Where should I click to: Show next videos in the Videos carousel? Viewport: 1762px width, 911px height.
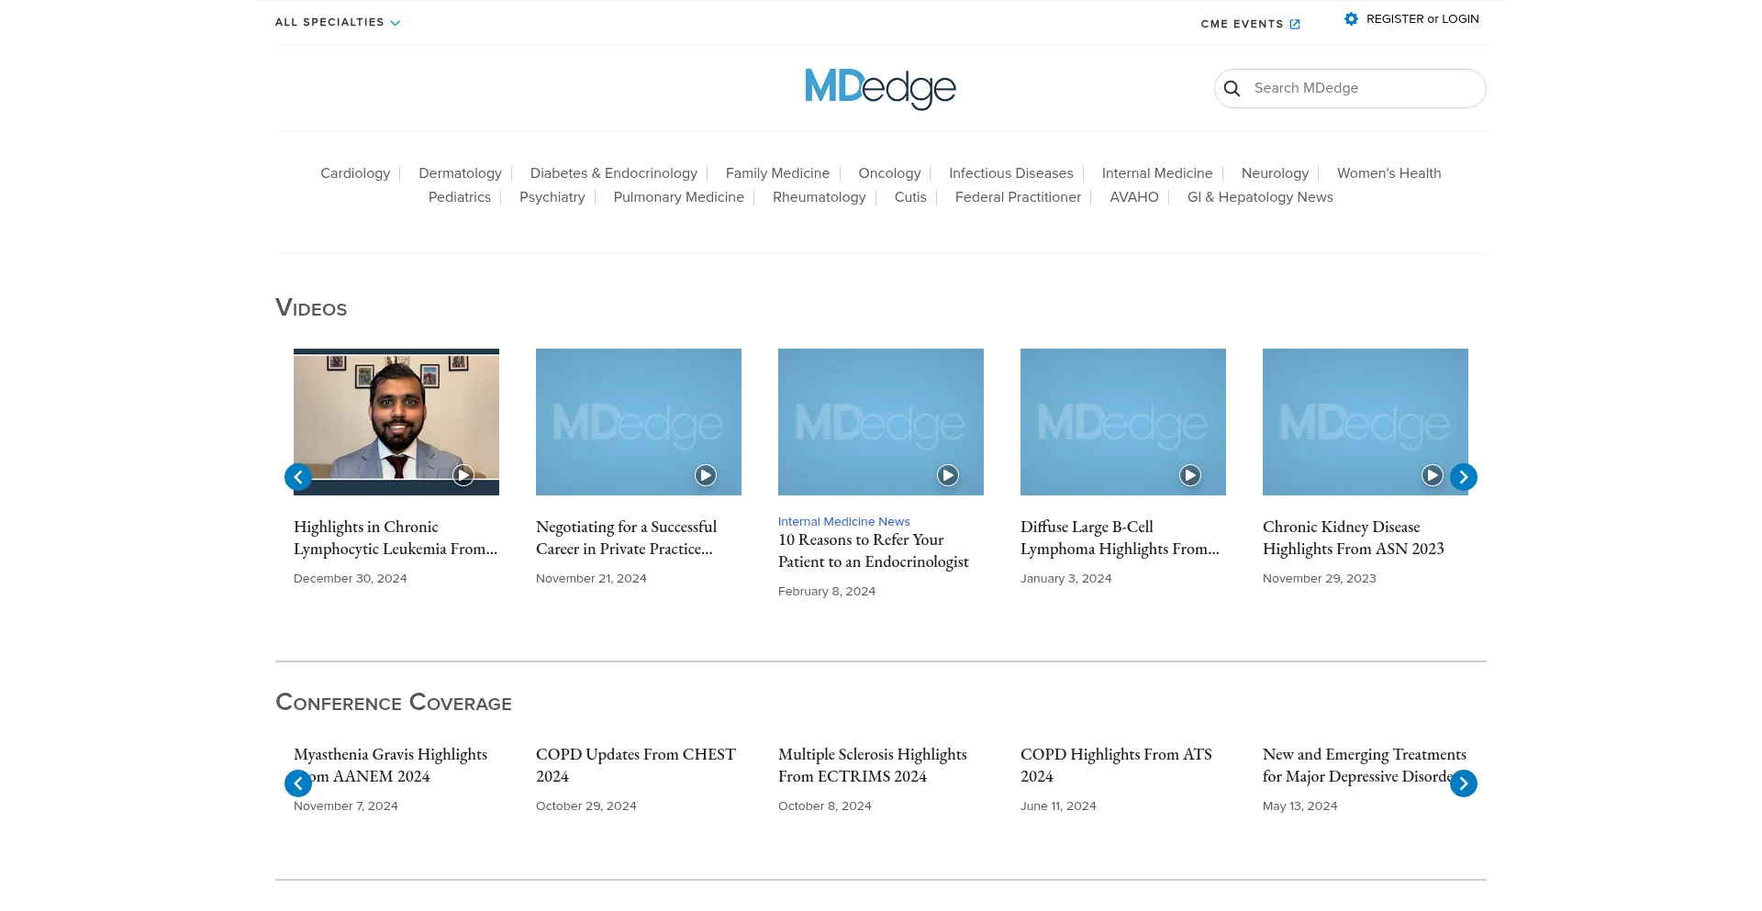pos(1463,477)
